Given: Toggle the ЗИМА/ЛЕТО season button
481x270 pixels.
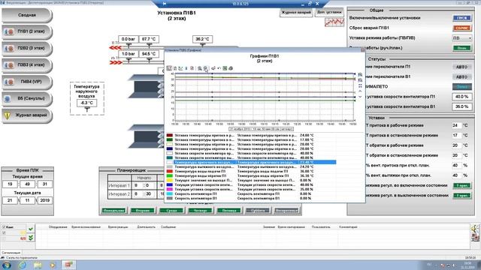Looking at the screenshot, I should [x=462, y=87].
